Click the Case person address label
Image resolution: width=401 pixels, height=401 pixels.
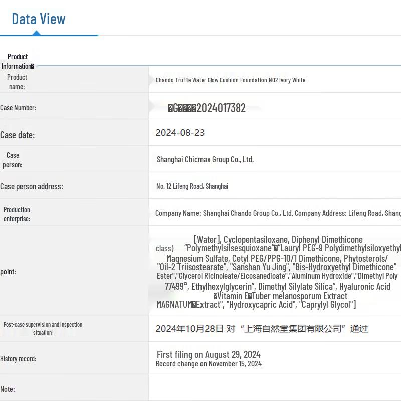(x=32, y=186)
